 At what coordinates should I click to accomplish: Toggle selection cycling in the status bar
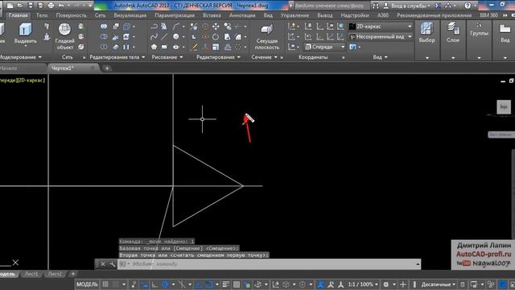point(247,284)
